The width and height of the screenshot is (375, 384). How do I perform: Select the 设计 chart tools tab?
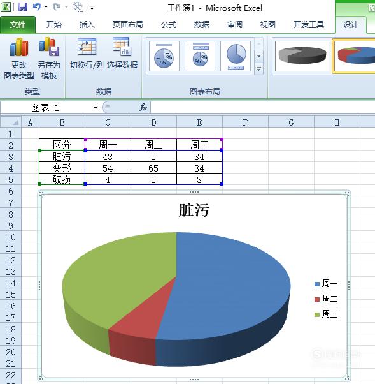click(351, 25)
